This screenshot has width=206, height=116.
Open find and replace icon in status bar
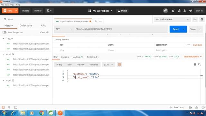pyautogui.click(x=9, y=107)
